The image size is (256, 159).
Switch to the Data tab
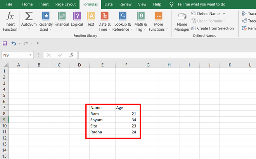[108, 4]
